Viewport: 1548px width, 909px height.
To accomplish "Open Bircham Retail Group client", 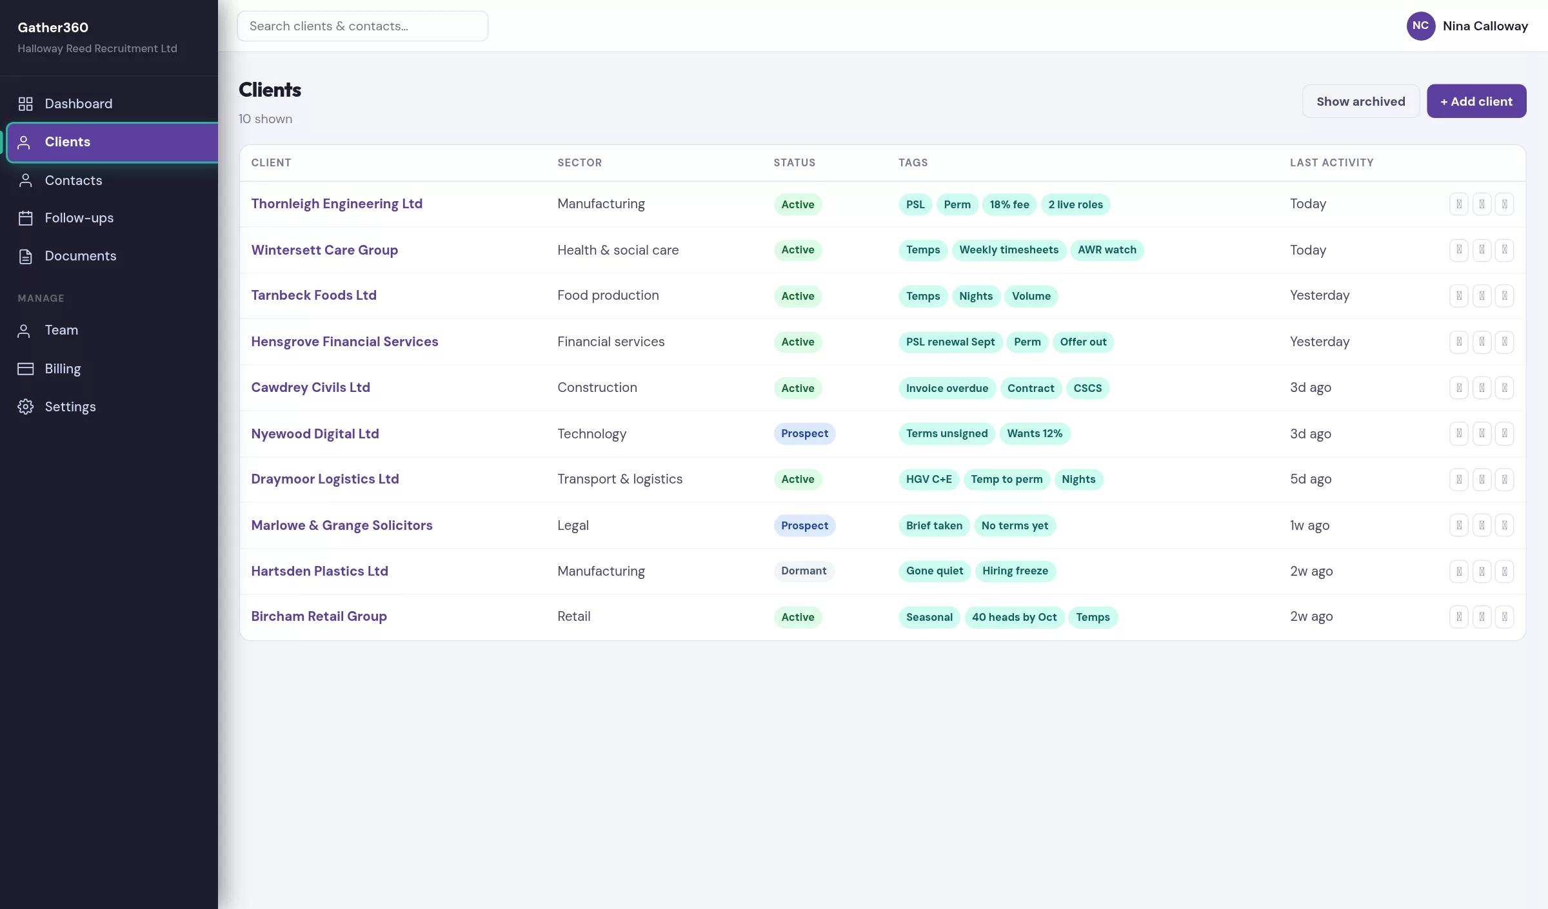I will (319, 616).
